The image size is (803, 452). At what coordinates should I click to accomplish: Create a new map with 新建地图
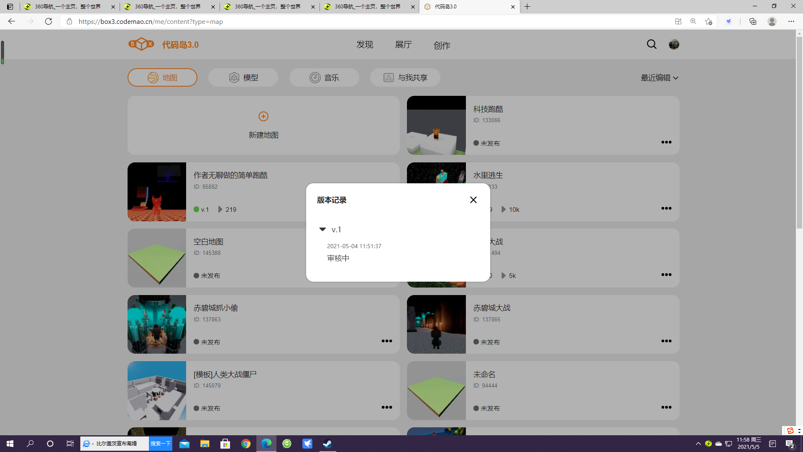[263, 125]
